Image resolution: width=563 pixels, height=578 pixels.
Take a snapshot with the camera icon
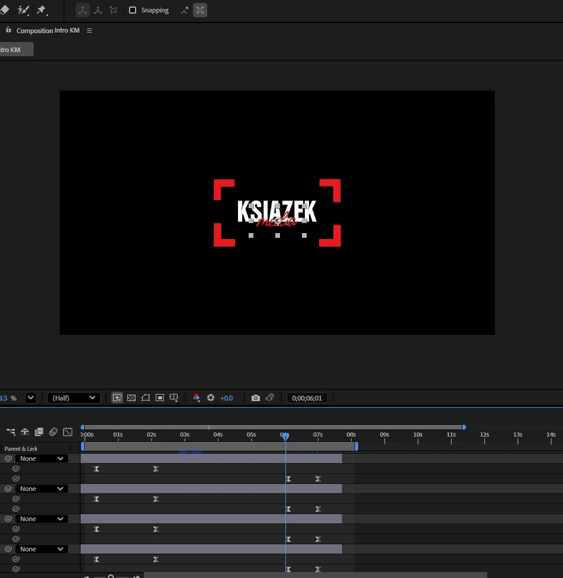coord(255,398)
